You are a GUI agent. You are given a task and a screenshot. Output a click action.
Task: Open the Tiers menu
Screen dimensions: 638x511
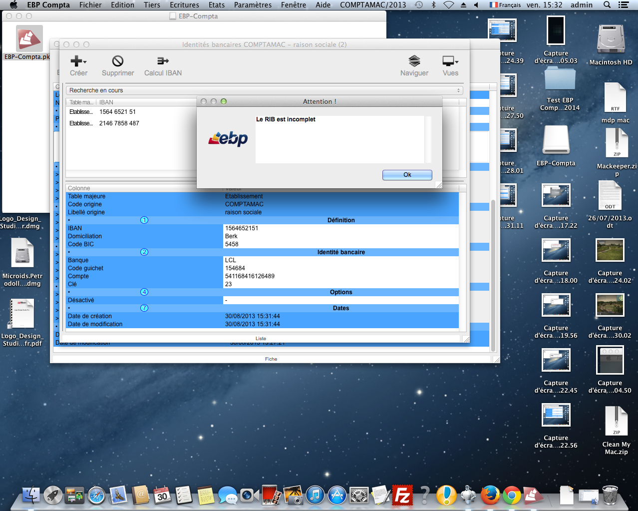[x=152, y=5]
